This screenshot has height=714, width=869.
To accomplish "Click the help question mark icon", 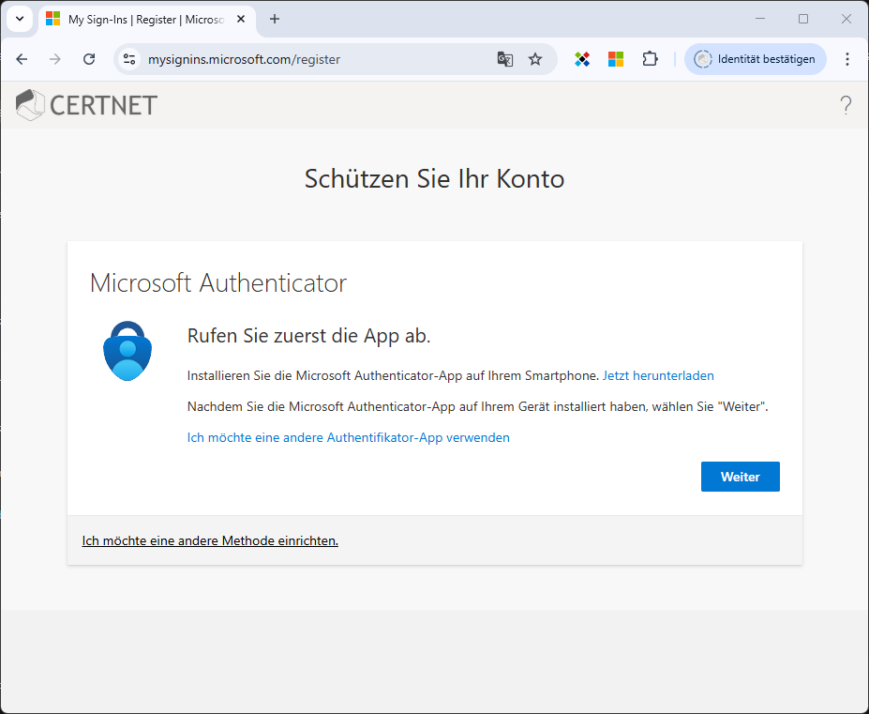I will [x=846, y=105].
